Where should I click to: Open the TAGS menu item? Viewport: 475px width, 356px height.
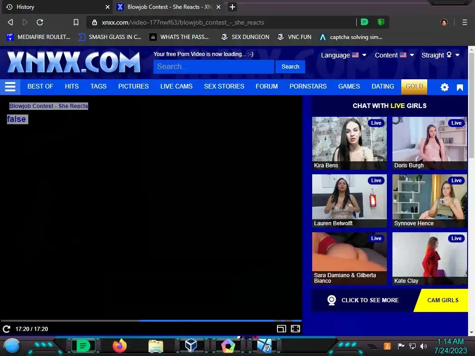click(x=98, y=86)
